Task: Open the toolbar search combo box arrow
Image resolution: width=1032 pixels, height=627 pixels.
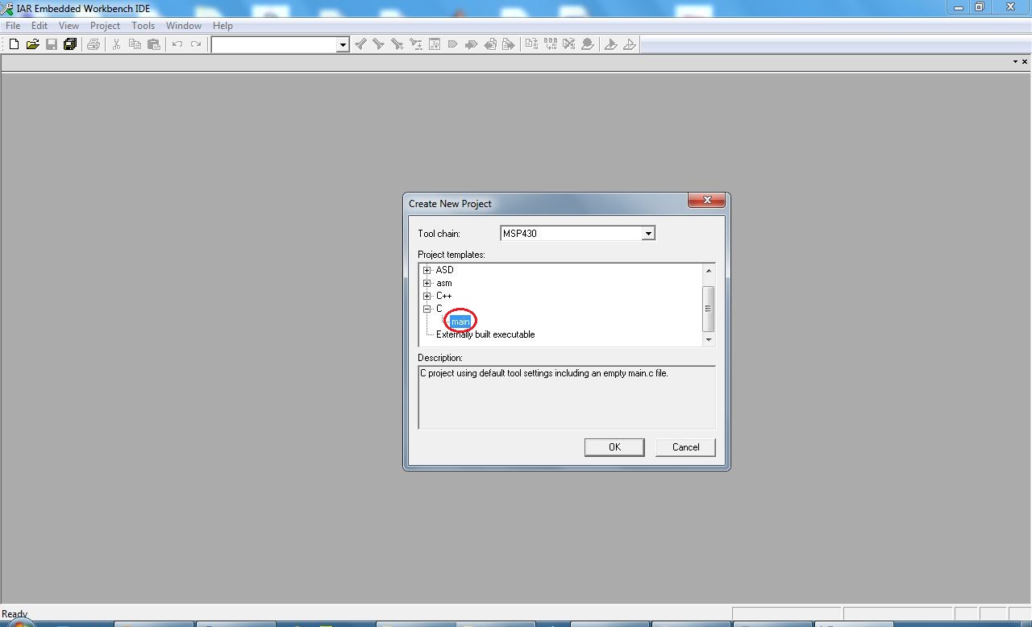Action: (343, 45)
